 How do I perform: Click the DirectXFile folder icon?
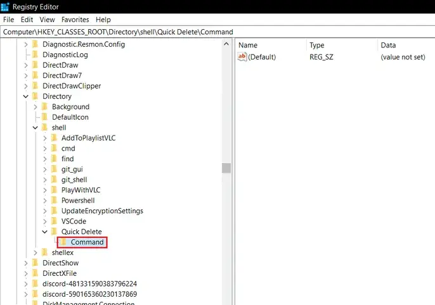(36, 273)
